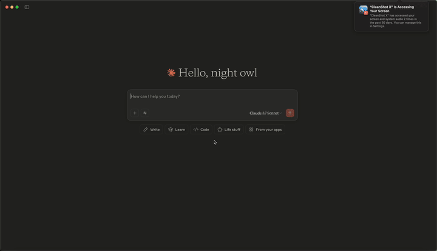Click the 'Hello, night owl' greeting text
This screenshot has width=437, height=251.
pos(218,73)
